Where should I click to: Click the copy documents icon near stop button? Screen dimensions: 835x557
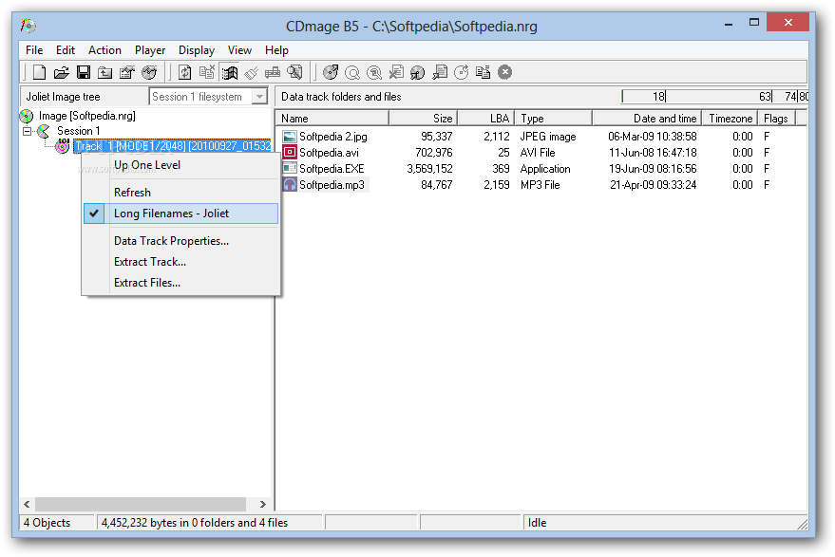[x=483, y=72]
